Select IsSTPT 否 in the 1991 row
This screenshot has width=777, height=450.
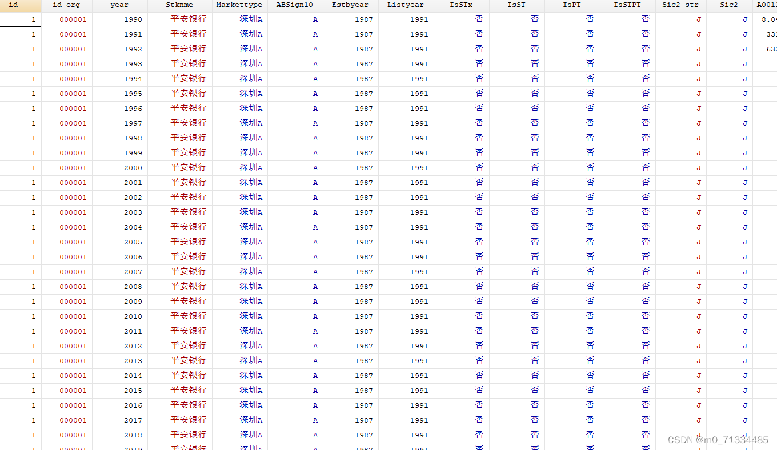click(x=627, y=34)
